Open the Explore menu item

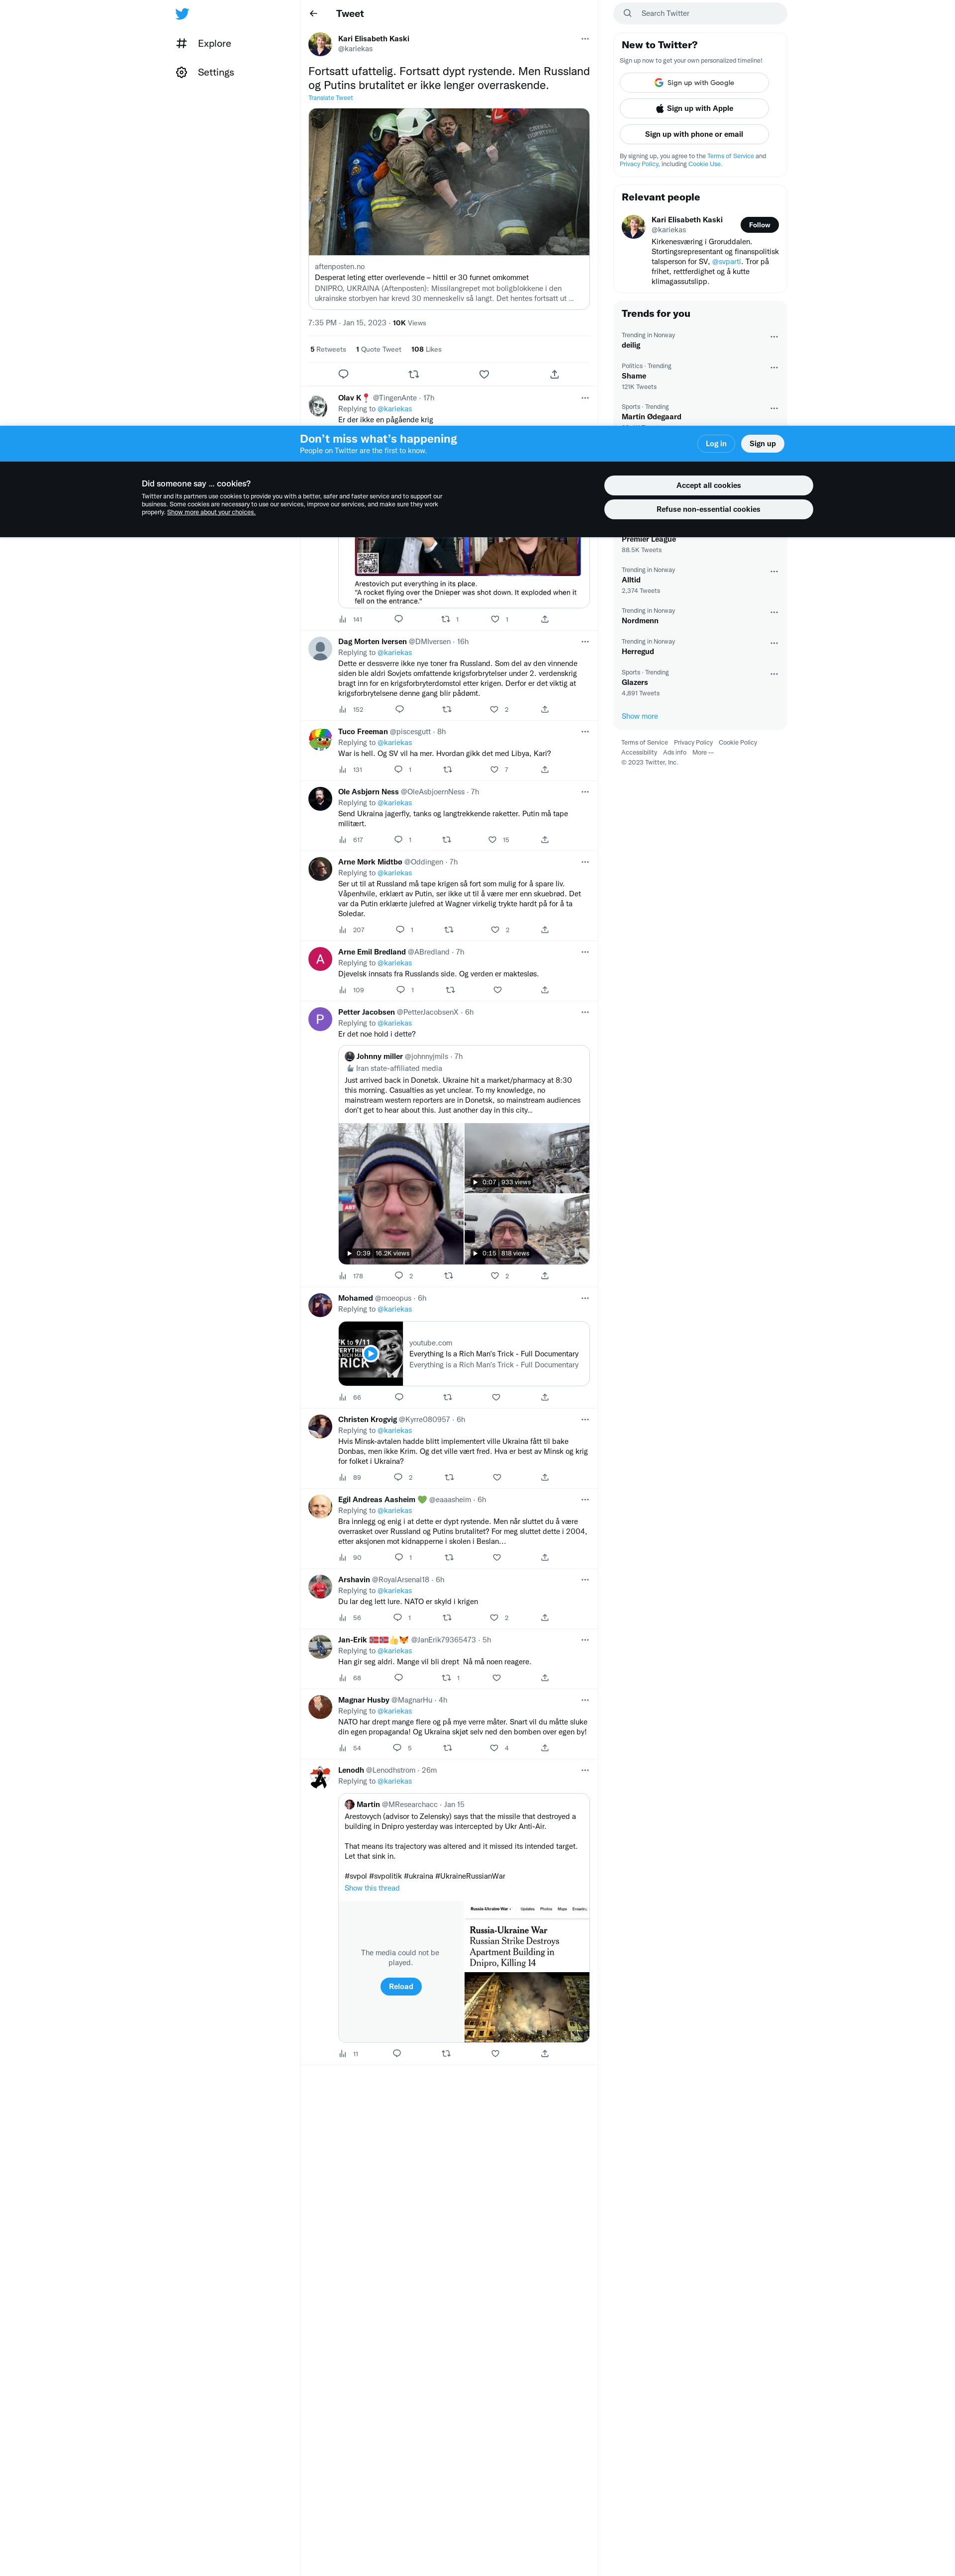pos(204,44)
